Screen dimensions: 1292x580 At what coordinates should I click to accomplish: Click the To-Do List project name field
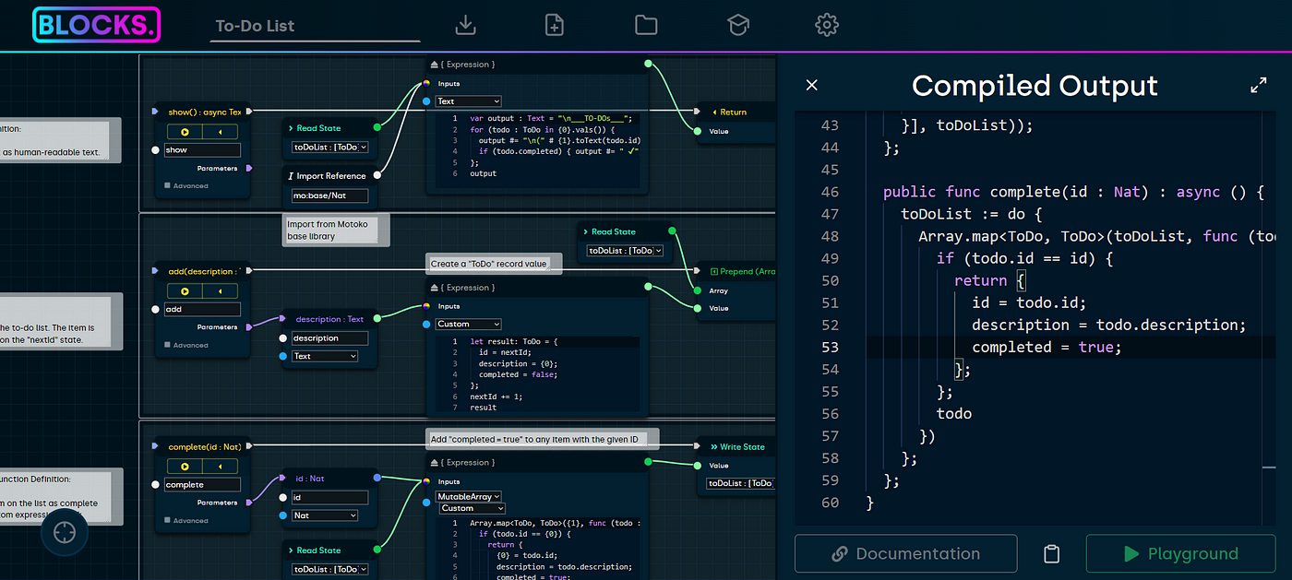pos(315,26)
